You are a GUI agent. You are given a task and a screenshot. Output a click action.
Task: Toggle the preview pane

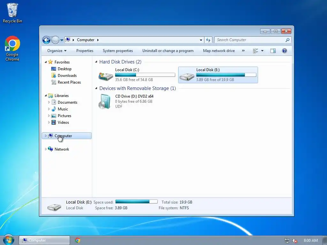[273, 51]
